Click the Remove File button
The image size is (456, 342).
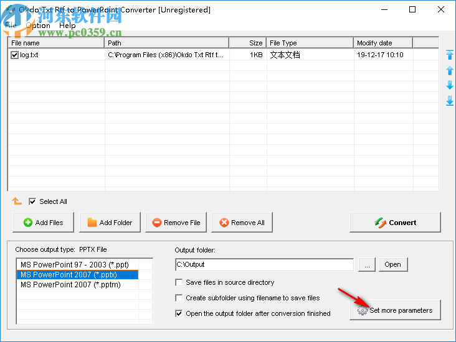tap(176, 223)
